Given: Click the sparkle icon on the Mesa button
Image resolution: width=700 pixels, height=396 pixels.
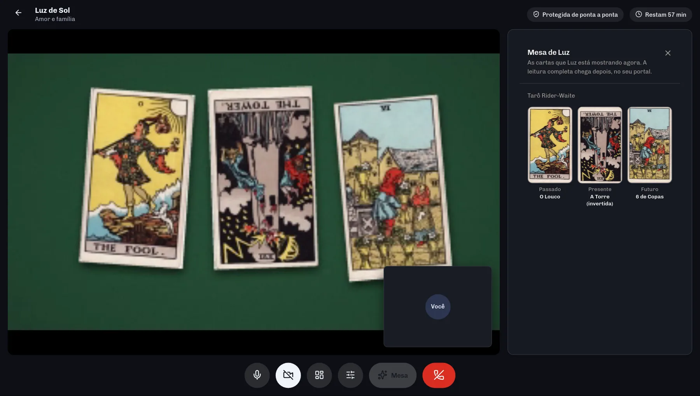Looking at the screenshot, I should coord(382,375).
